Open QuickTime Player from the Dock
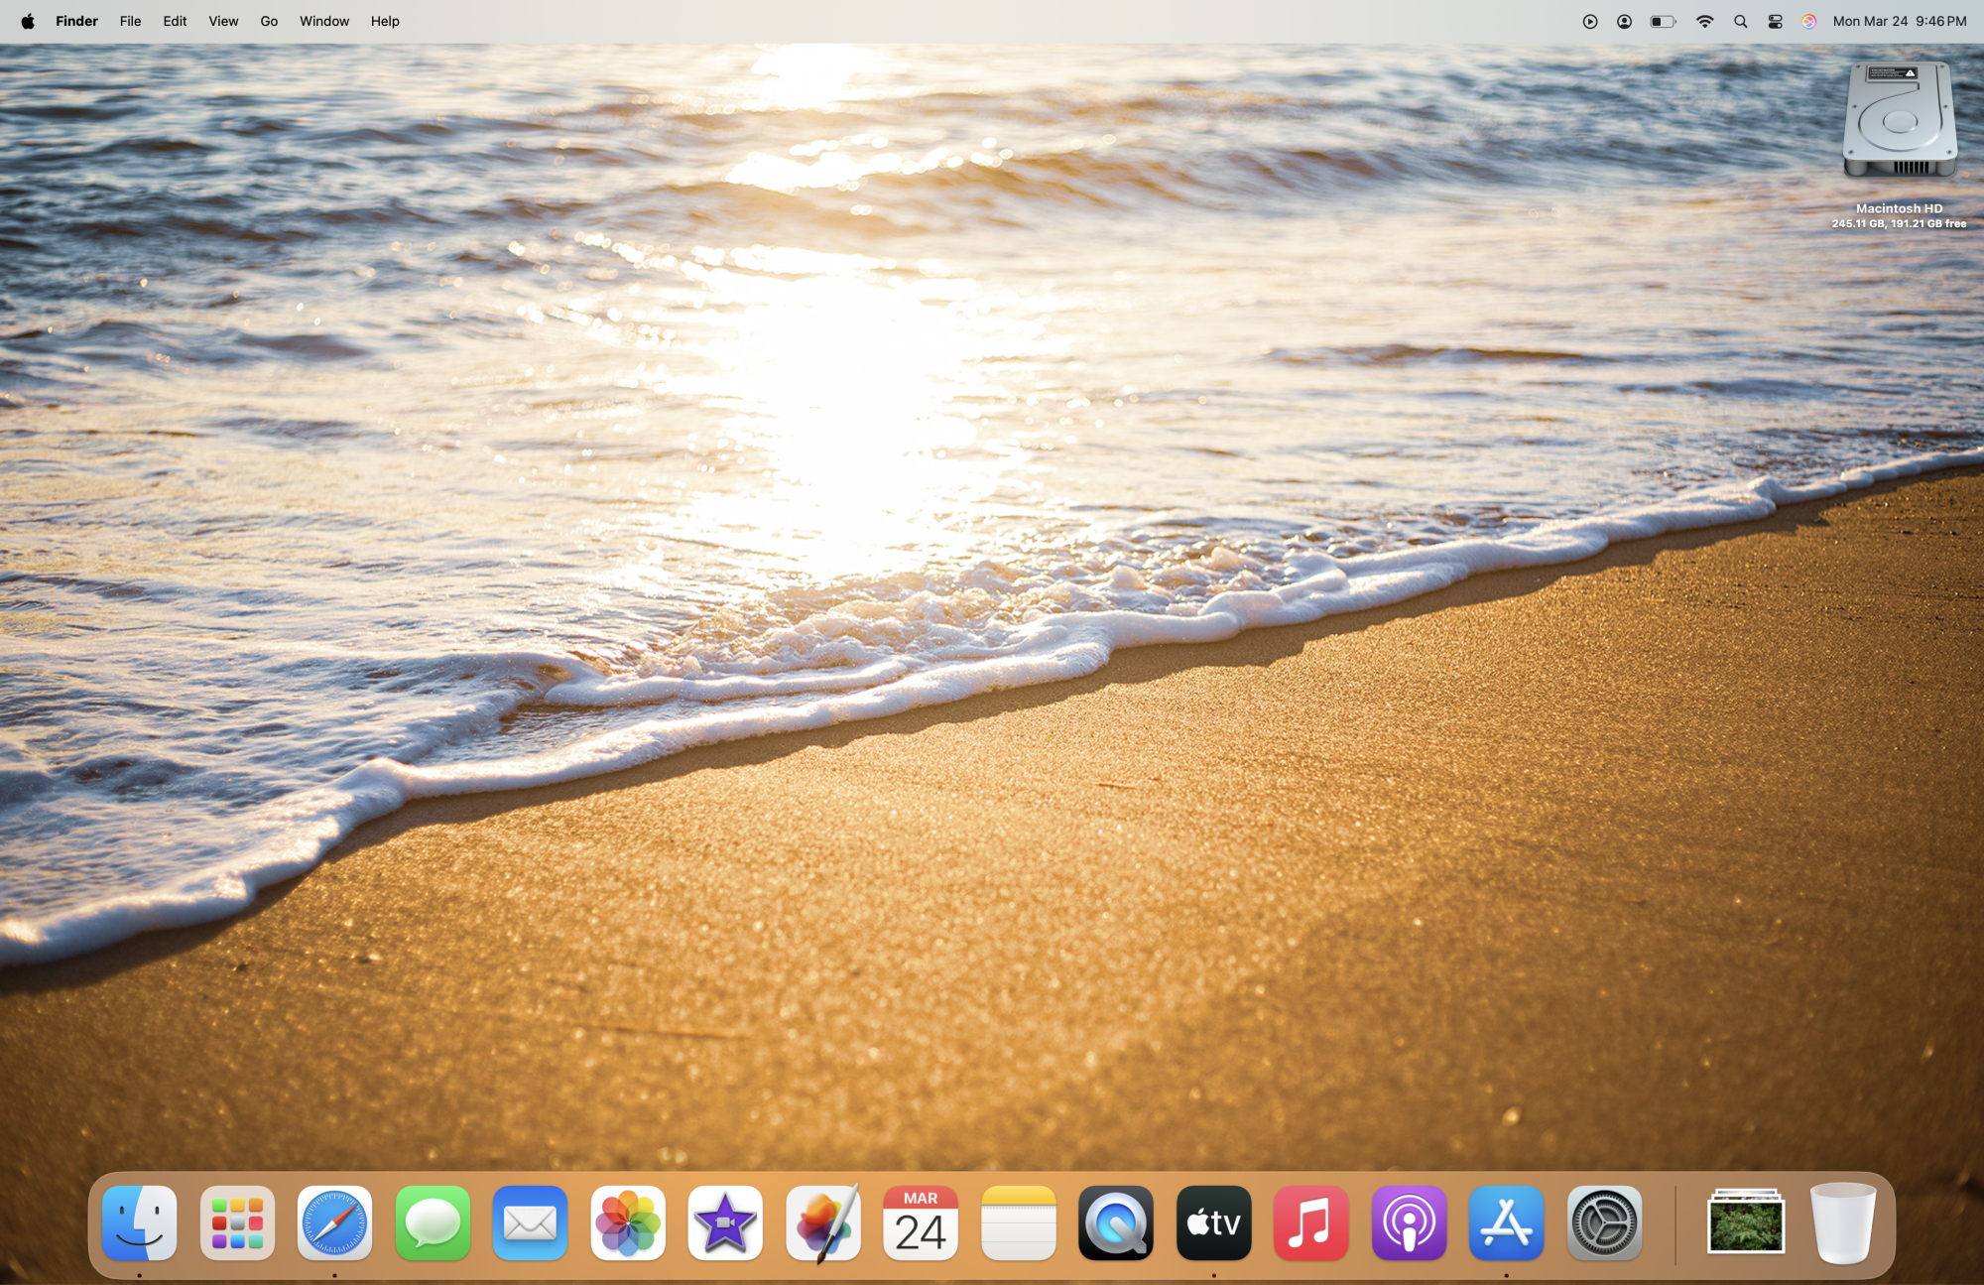 coord(1116,1222)
